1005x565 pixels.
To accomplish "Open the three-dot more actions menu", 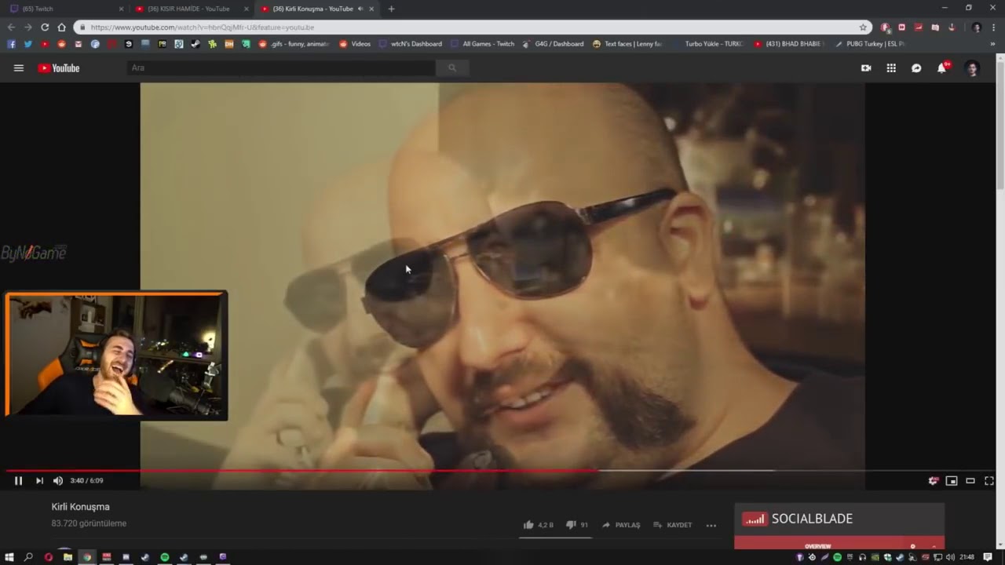I will (x=711, y=525).
